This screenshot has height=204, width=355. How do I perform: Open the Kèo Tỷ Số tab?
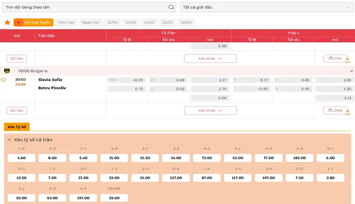(x=17, y=127)
